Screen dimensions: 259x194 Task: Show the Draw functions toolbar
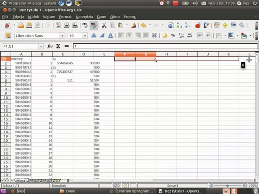click(206, 25)
